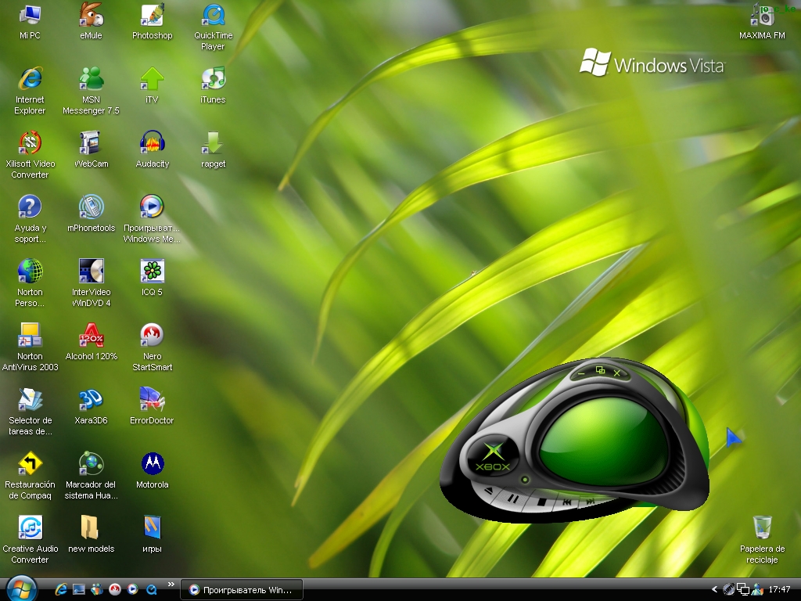Launch eMule from the desktop

pyautogui.click(x=91, y=16)
